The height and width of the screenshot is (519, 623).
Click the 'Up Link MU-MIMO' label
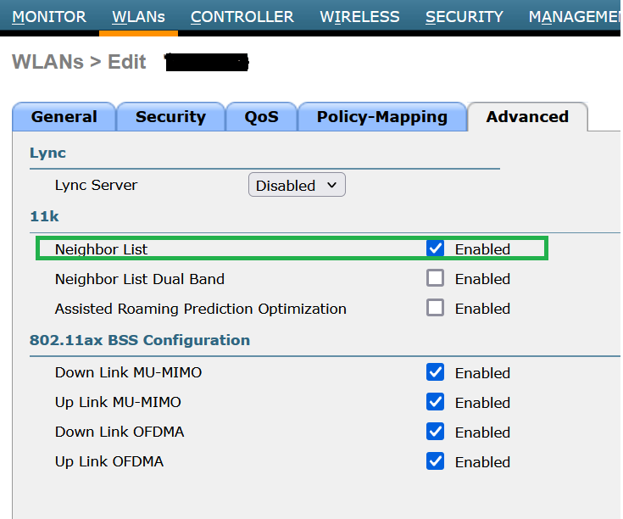coord(118,402)
